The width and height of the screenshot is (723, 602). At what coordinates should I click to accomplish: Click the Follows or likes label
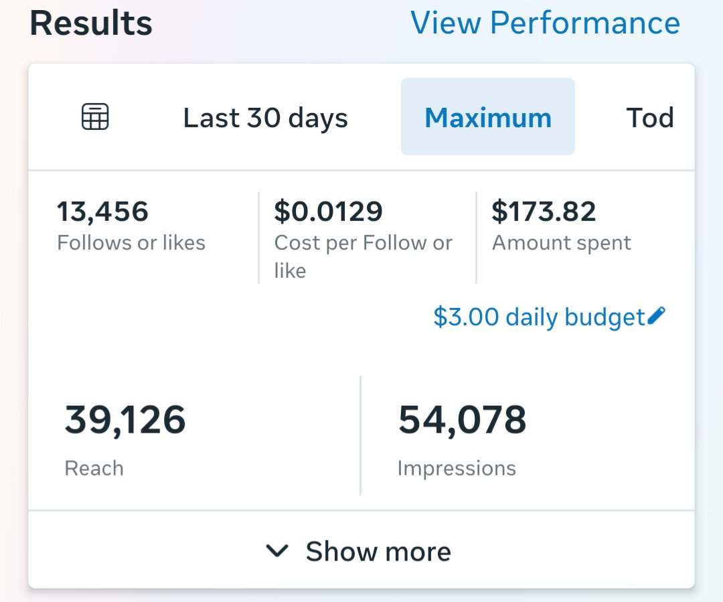tap(131, 242)
